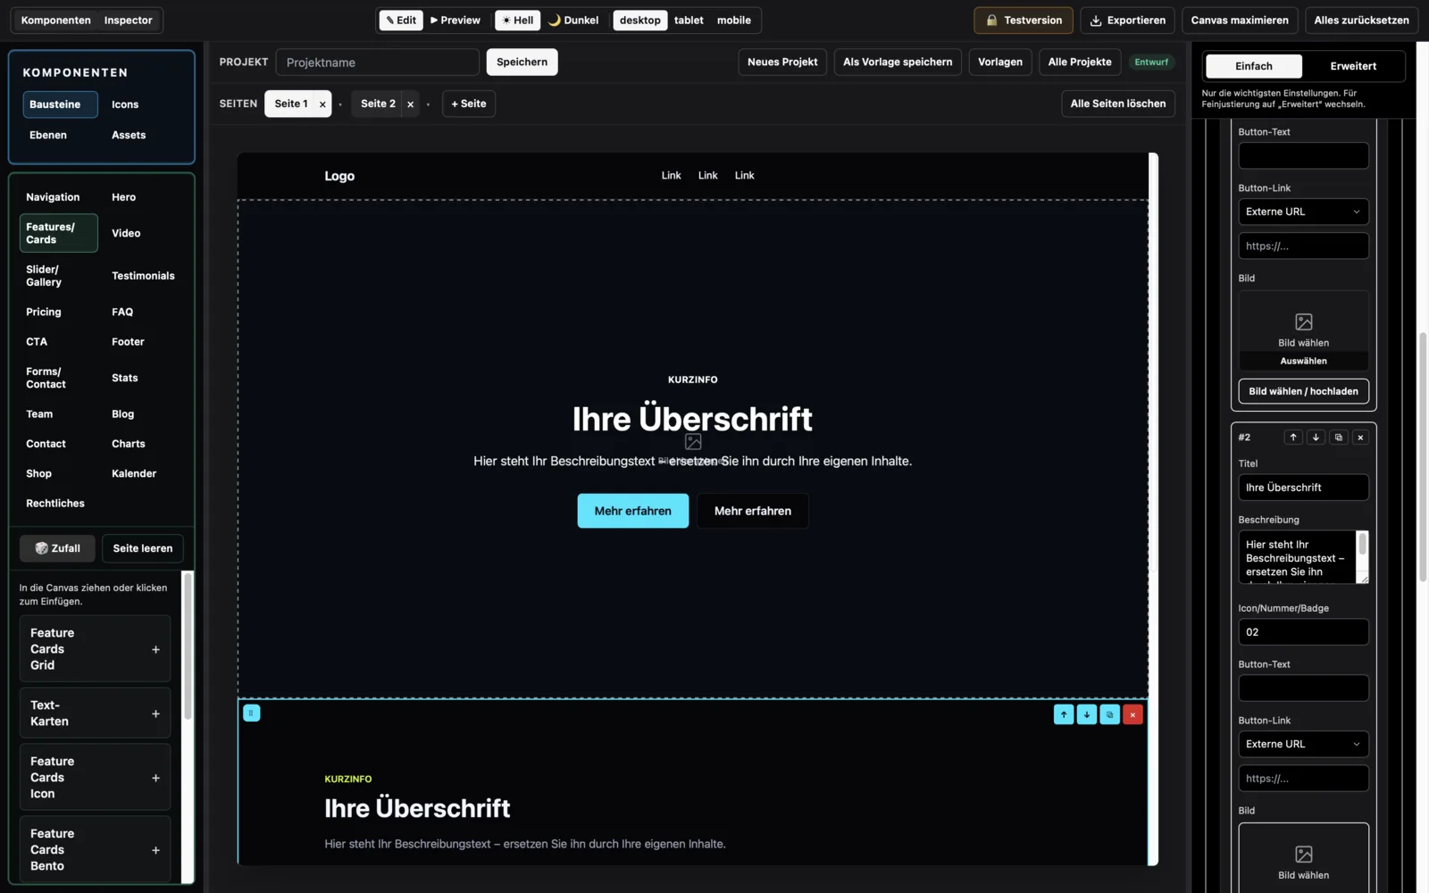1429x893 pixels.
Task: Click the image icon in first Bild box
Action: [x=1304, y=321]
